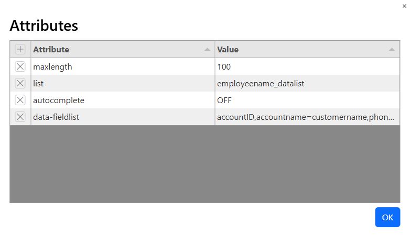Click the empty gray grid area
The width and height of the screenshot is (410, 236).
click(x=204, y=163)
